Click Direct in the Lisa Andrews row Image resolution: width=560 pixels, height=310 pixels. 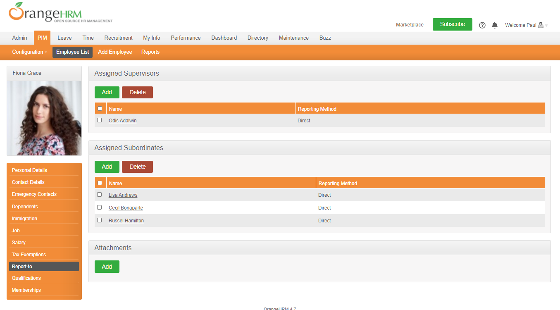coord(324,195)
